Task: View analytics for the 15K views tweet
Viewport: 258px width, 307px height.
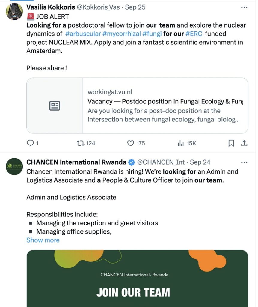Action: 181,143
